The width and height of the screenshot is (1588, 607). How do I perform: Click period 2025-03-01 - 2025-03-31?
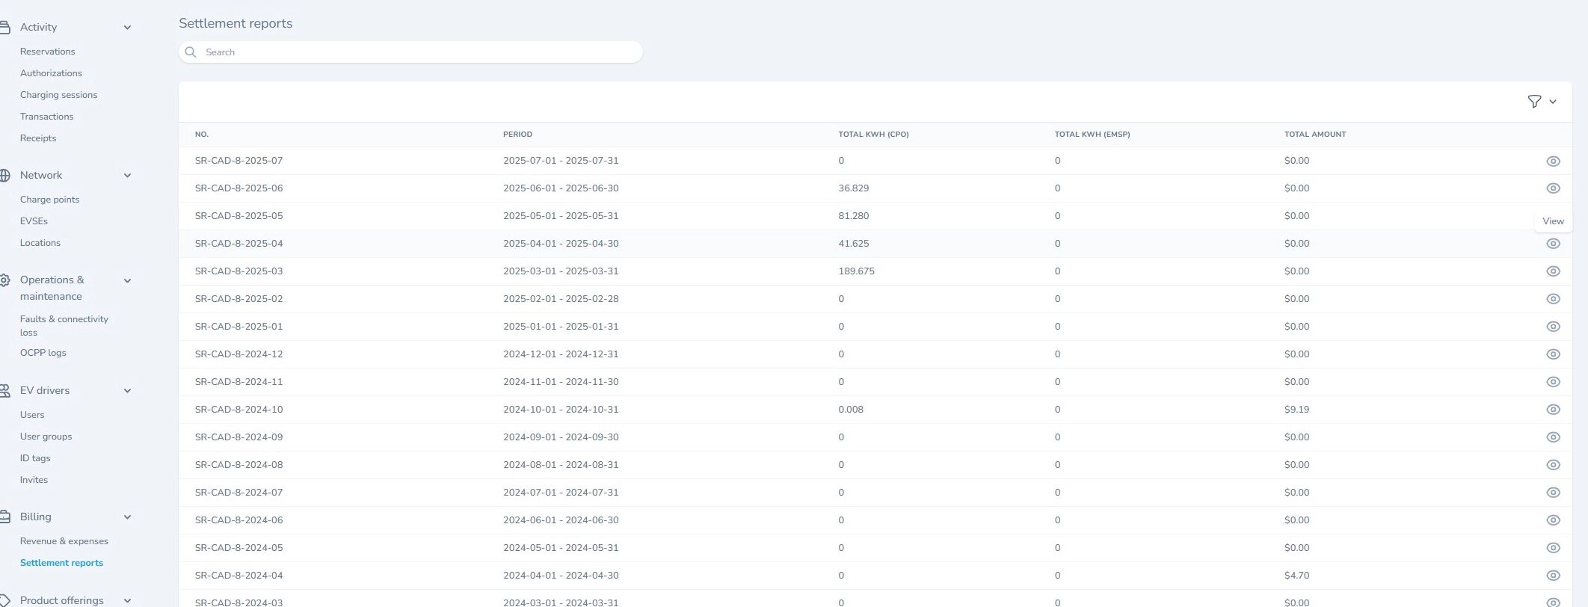[561, 271]
